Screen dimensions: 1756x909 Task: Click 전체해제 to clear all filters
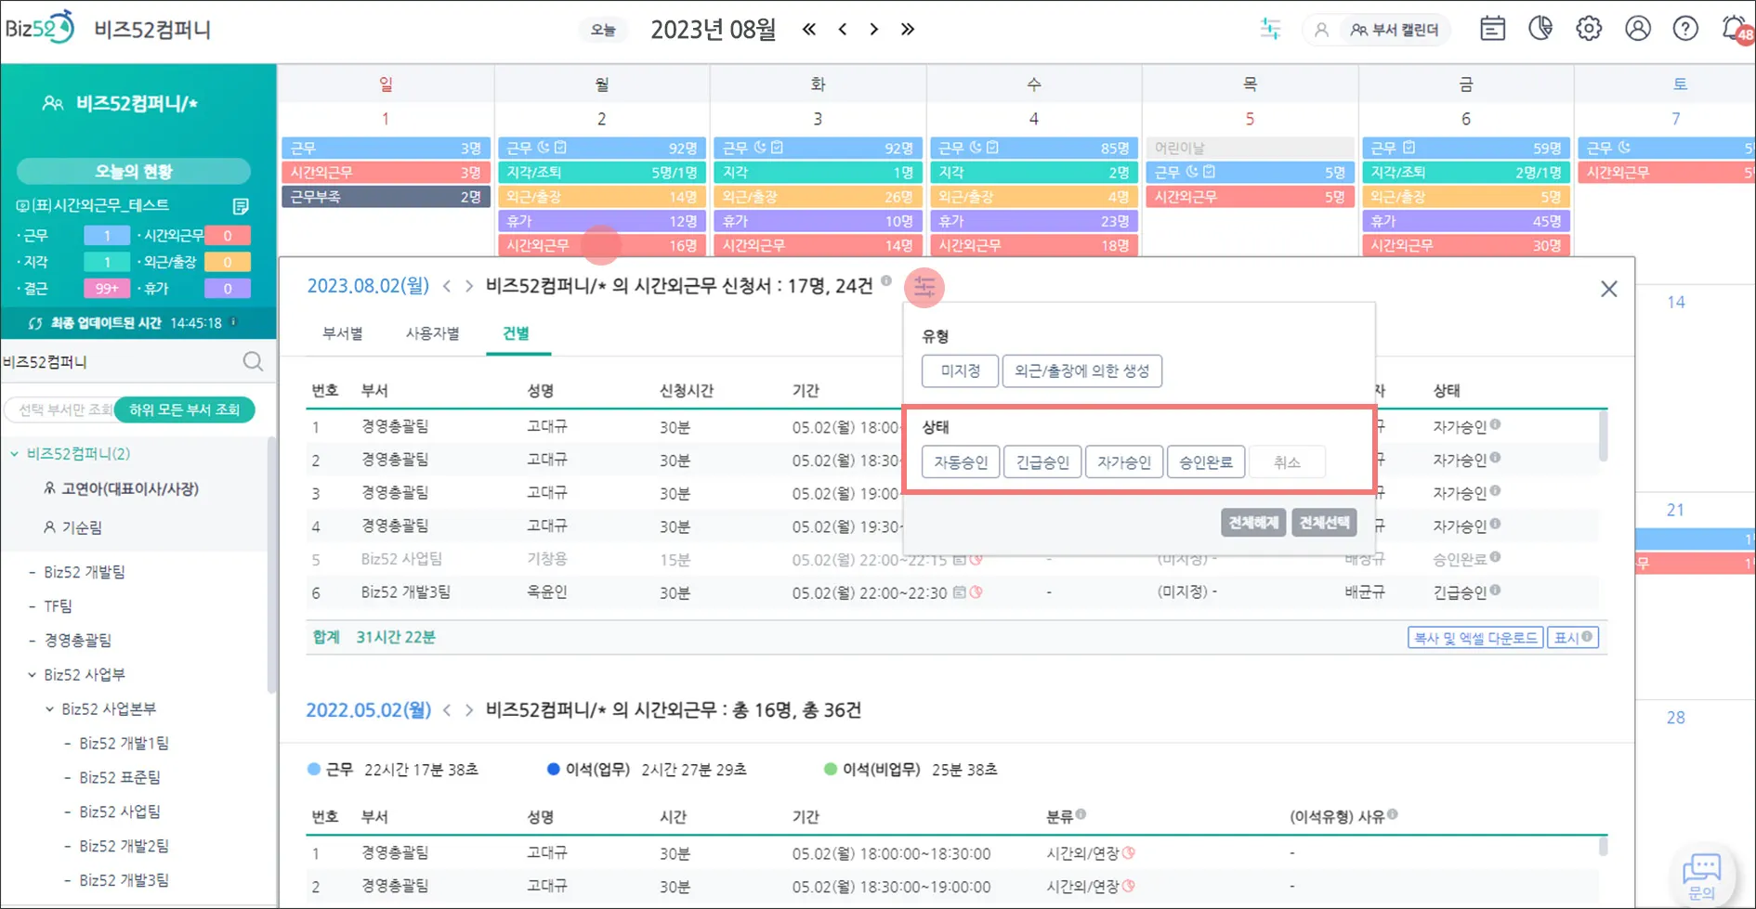(1253, 523)
